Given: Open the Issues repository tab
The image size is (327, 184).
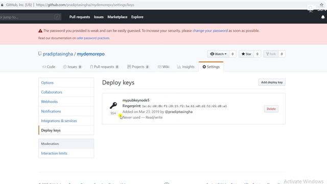Looking at the screenshot, I should pos(72,67).
